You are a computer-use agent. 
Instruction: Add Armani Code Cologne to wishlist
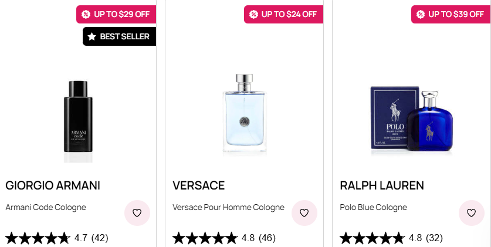tap(137, 213)
